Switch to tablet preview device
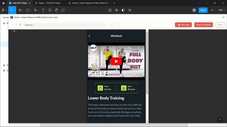The image size is (227, 127). click(119, 25)
